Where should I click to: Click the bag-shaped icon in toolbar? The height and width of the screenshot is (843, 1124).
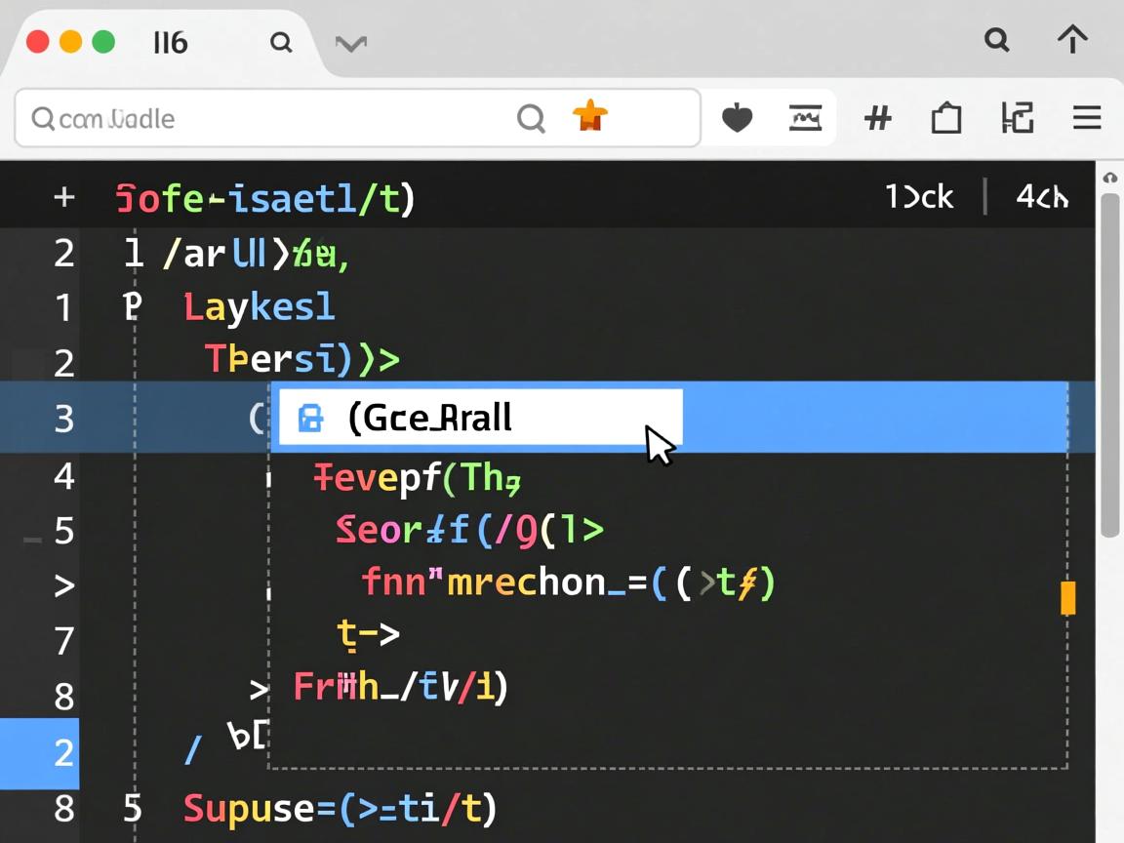[x=945, y=119]
